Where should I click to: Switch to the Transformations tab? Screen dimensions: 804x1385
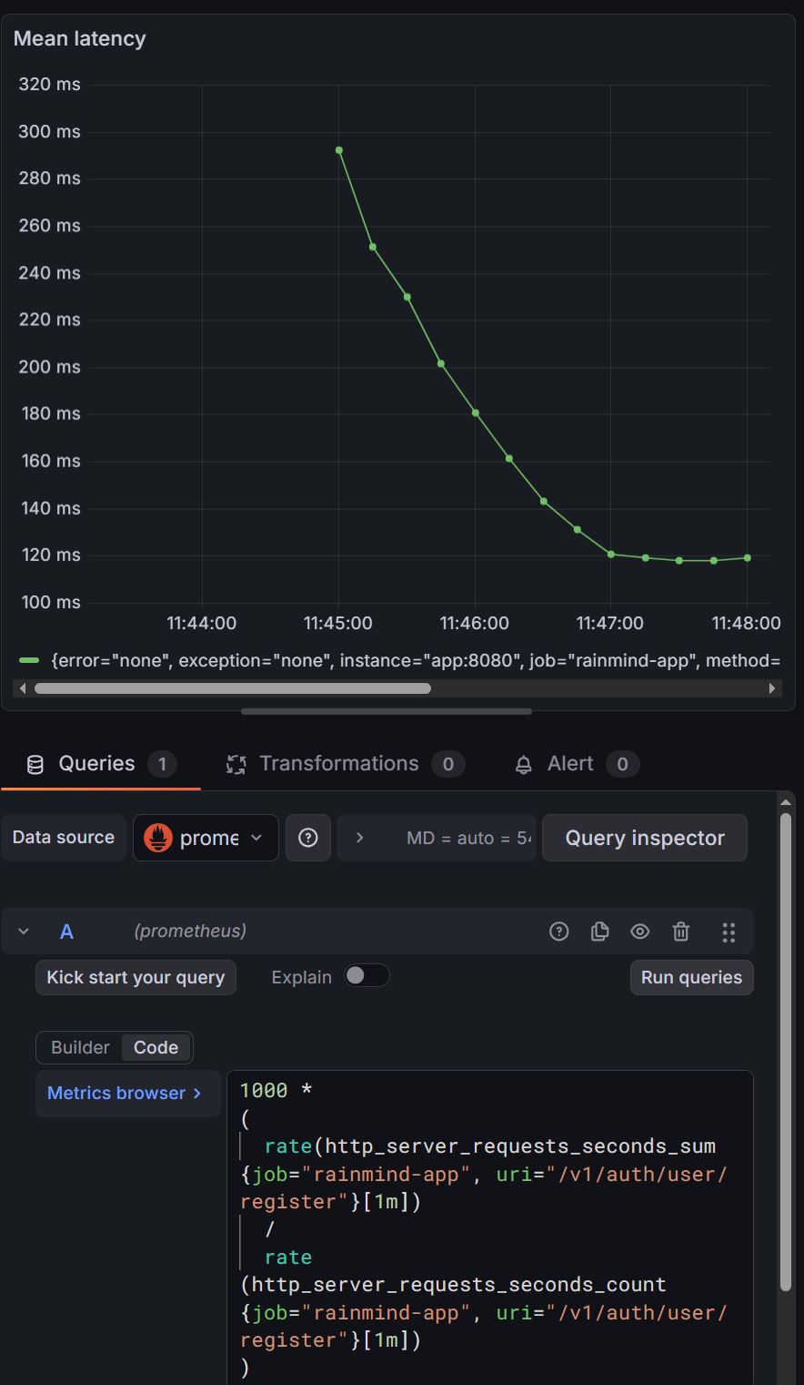(x=338, y=763)
